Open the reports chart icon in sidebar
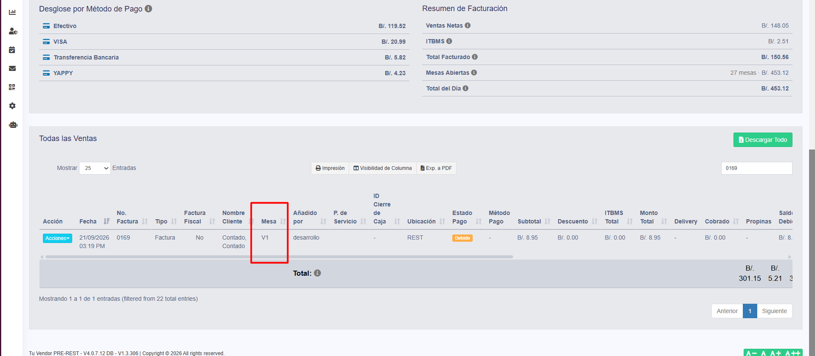This screenshot has height=356, width=815. (x=12, y=12)
